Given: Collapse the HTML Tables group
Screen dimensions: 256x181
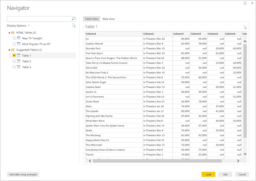Looking at the screenshot, I should (9, 32).
